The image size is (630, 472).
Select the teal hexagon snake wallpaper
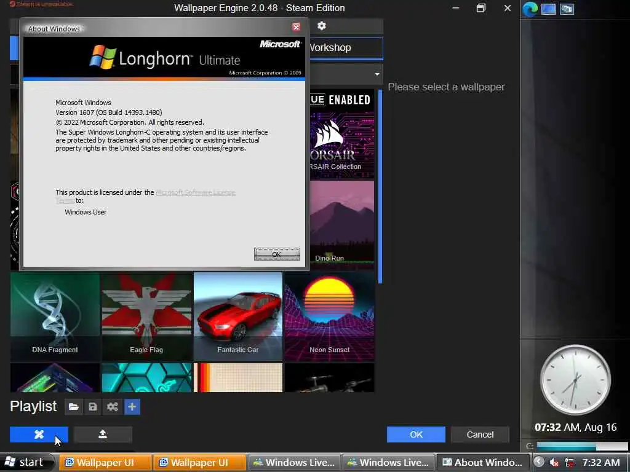pyautogui.click(x=146, y=378)
